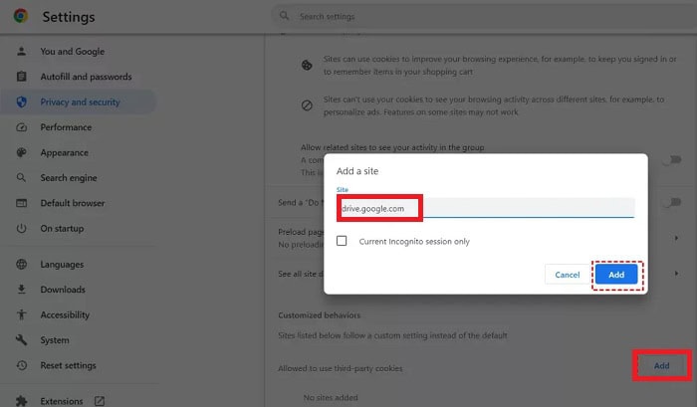This screenshot has height=407, width=697.
Task: Cancel the Add a site dialog
Action: (568, 275)
